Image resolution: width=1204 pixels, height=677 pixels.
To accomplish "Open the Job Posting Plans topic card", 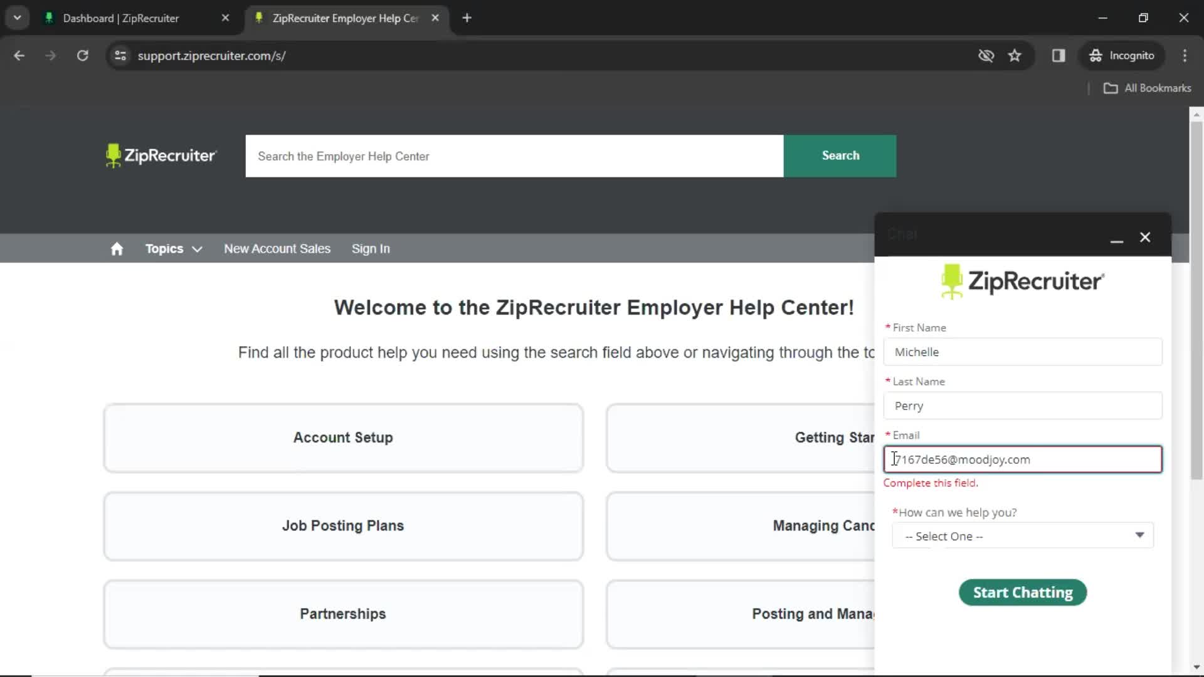I will tap(343, 526).
